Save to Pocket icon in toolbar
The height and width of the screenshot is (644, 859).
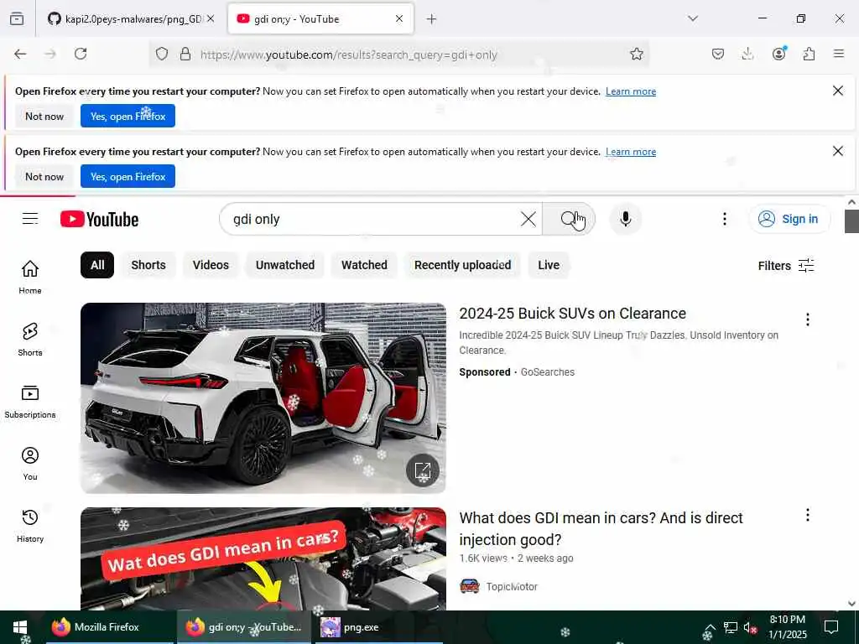point(718,54)
